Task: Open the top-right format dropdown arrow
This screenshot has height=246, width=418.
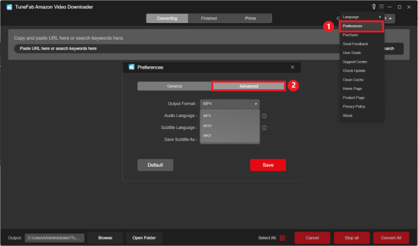Action: tap(390, 19)
